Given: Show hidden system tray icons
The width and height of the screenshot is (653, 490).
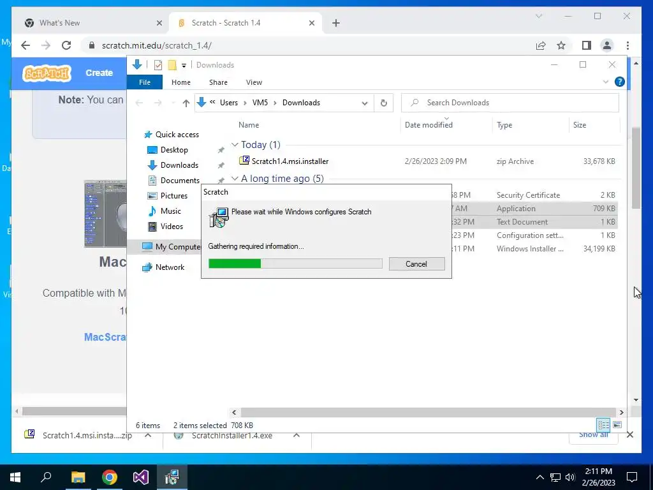Looking at the screenshot, I should tap(539, 477).
